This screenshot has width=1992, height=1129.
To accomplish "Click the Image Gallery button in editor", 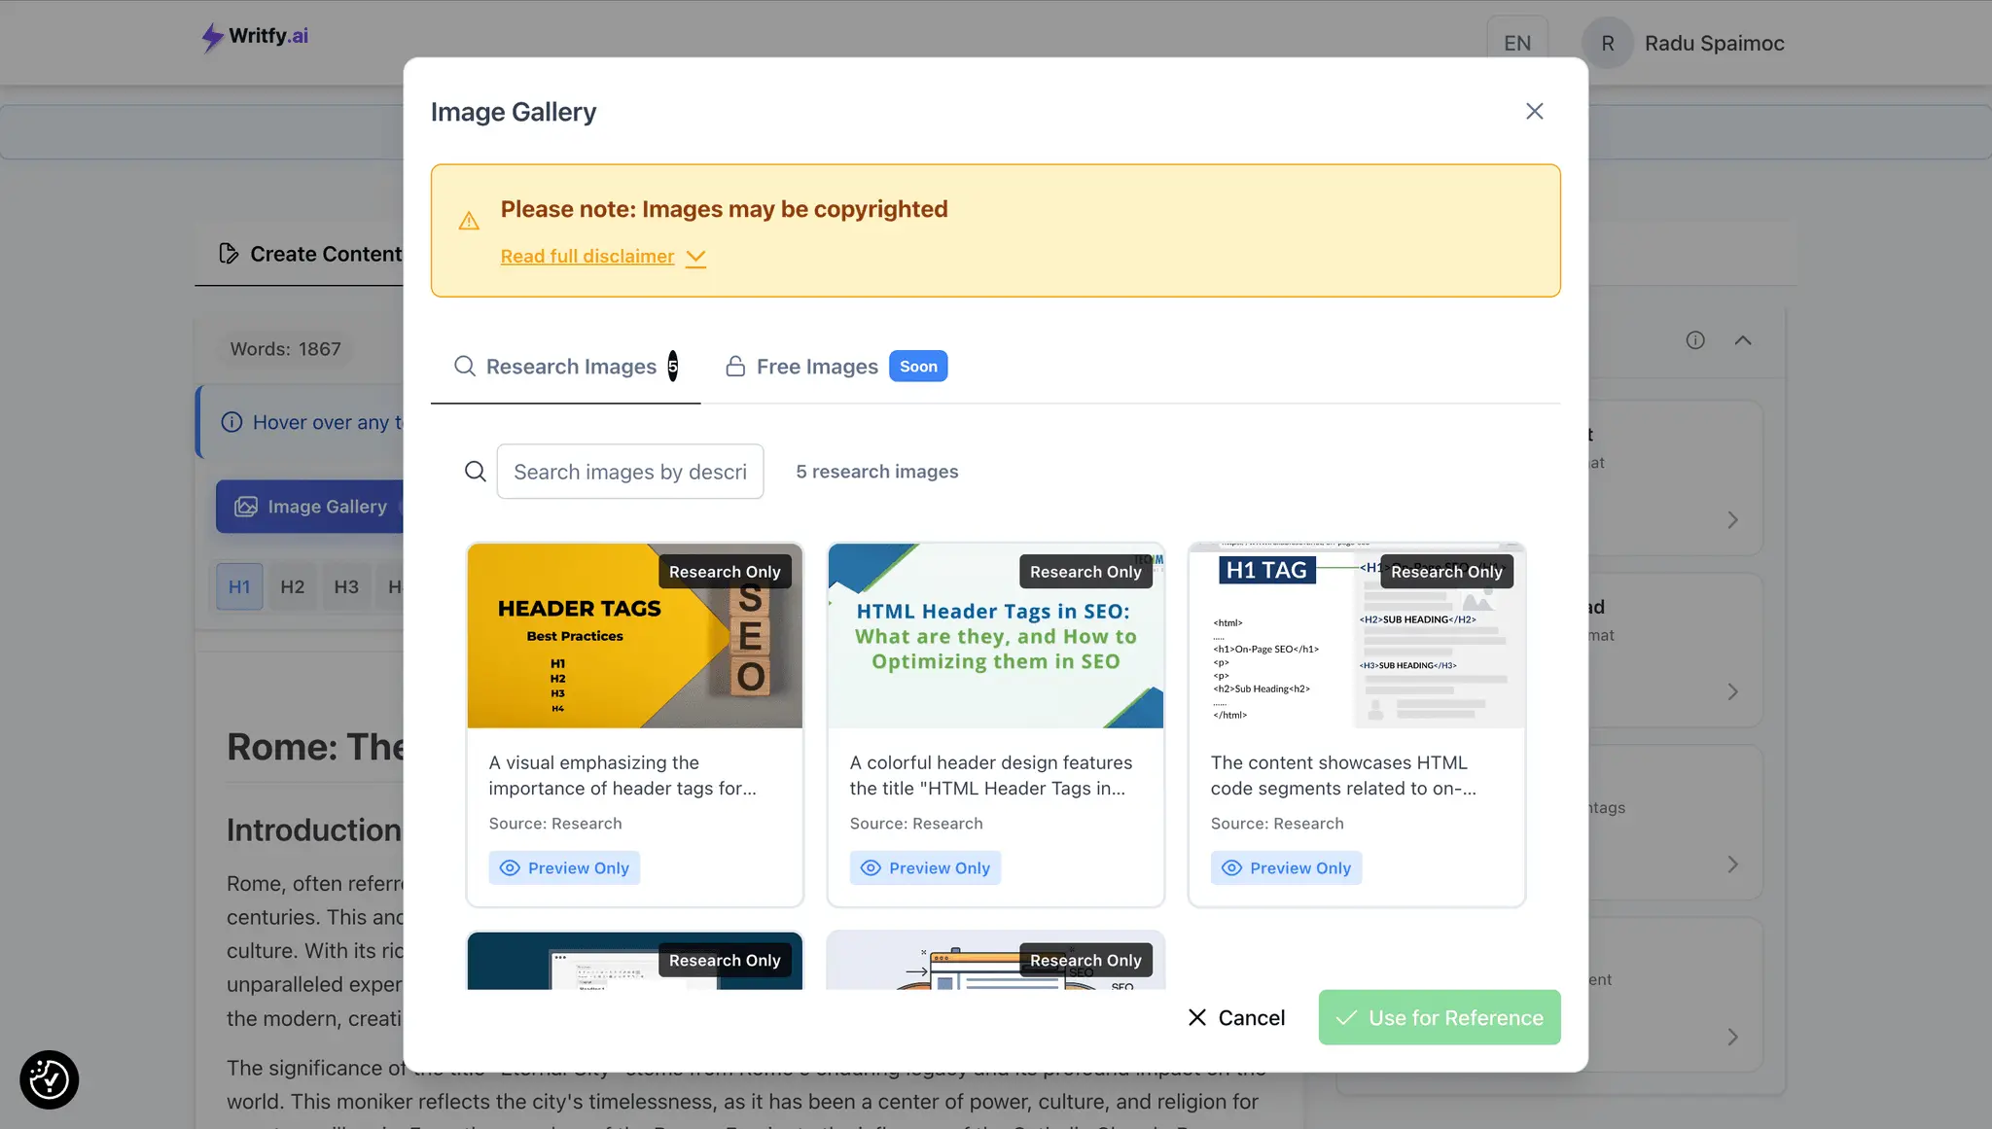I will pyautogui.click(x=310, y=507).
